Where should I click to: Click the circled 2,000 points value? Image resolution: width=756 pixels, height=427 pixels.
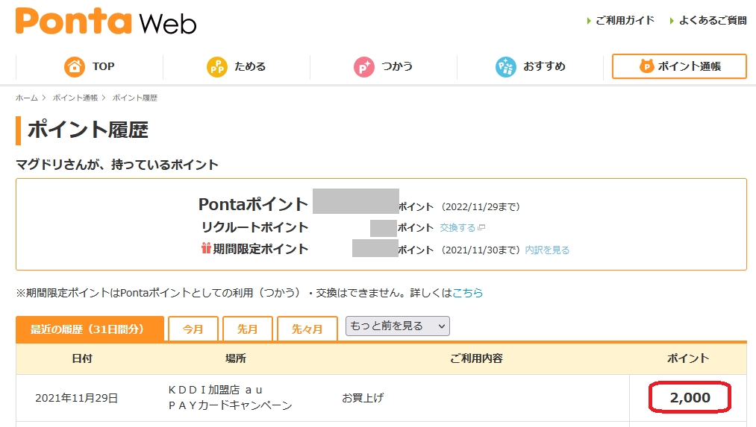690,398
